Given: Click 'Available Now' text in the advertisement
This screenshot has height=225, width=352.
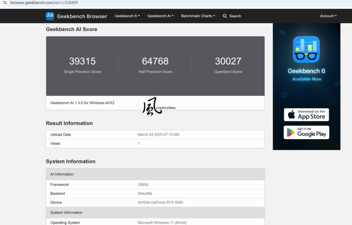Looking at the screenshot, I should click(307, 79).
